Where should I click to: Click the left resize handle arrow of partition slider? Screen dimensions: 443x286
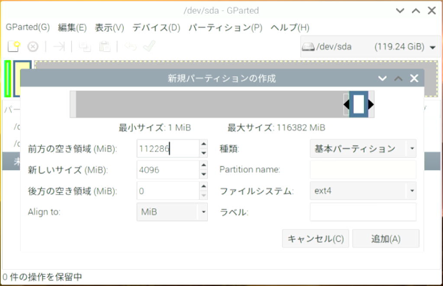point(346,104)
